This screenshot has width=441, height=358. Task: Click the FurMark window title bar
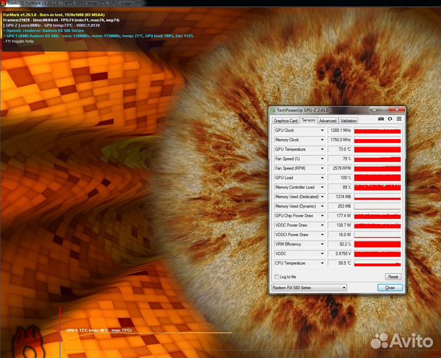(220, 3)
